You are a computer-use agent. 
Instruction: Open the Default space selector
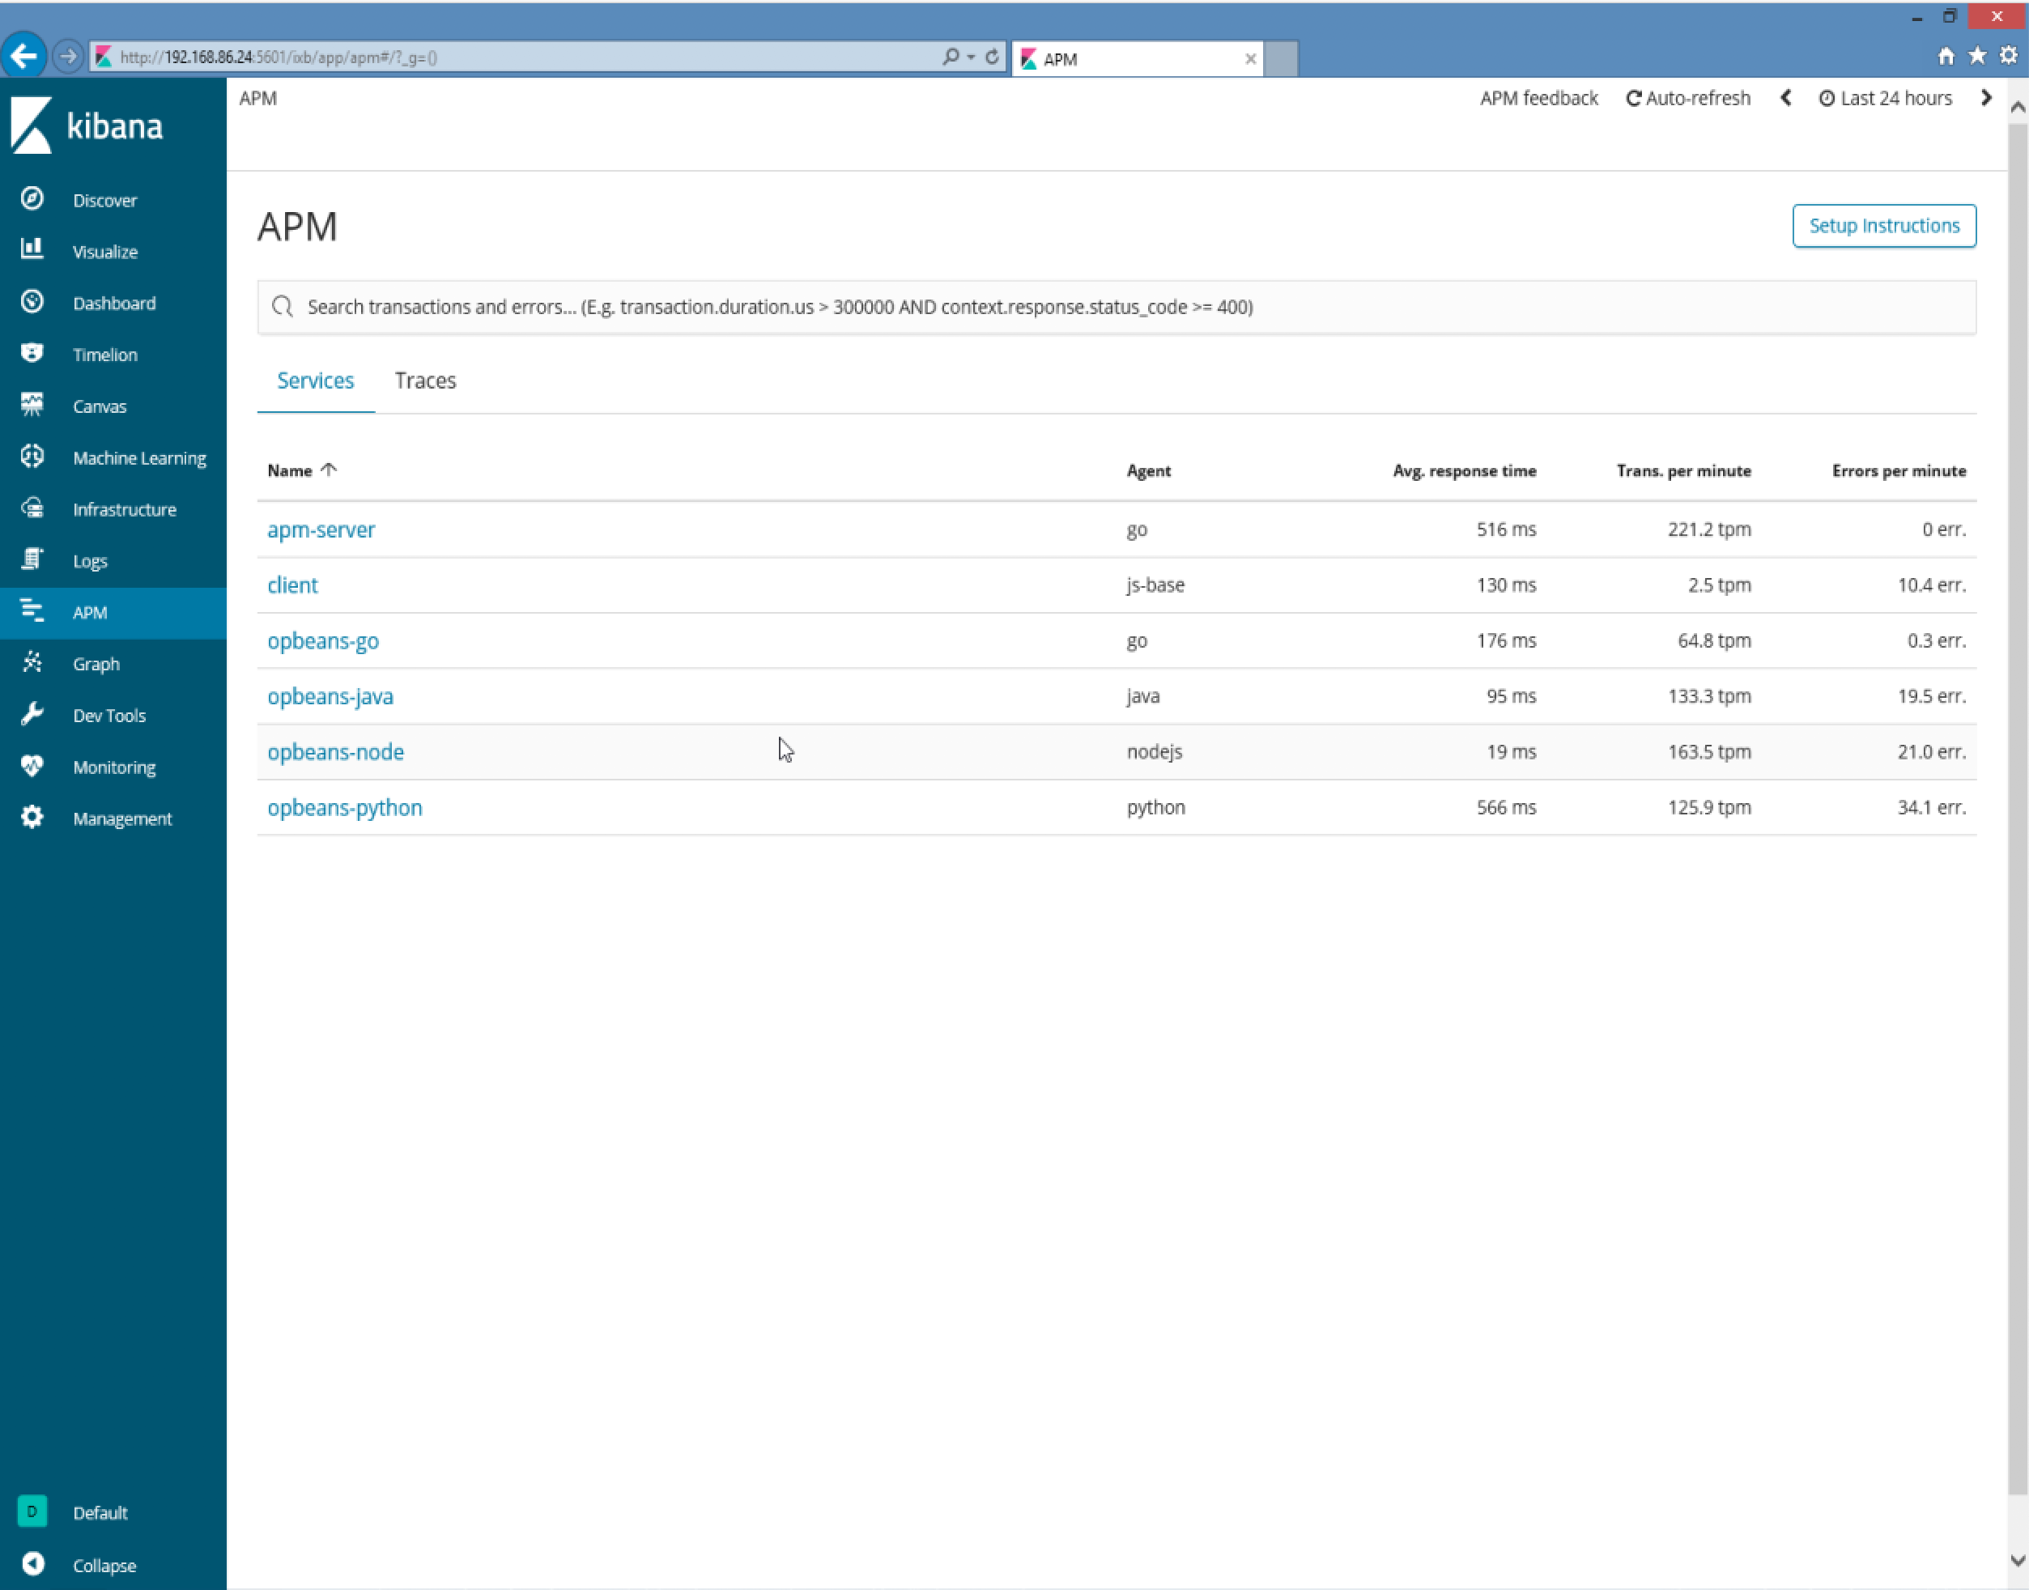coord(33,1511)
